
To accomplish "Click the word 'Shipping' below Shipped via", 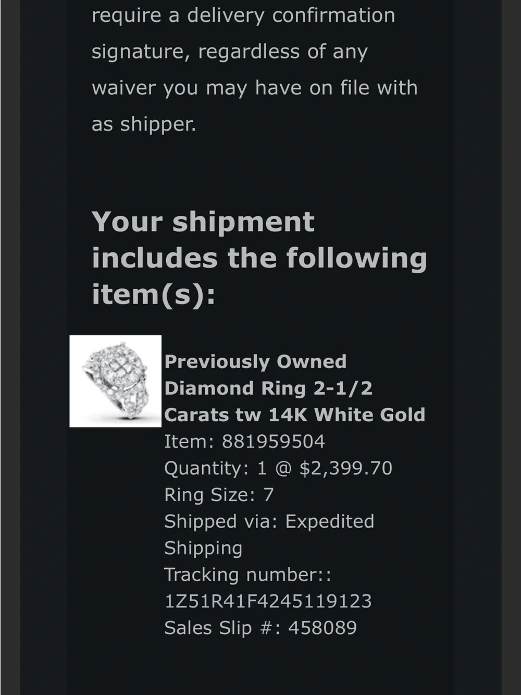I will pos(203,548).
